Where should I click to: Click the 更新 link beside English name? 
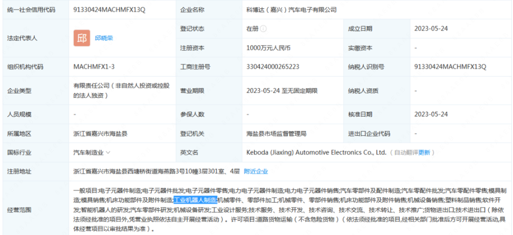(x=424, y=152)
